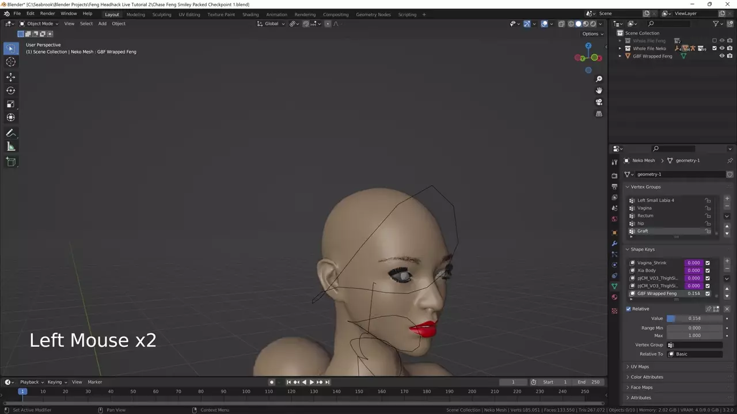Viewport: 737px width, 414px height.
Task: Open the Render menu
Action: [48, 14]
